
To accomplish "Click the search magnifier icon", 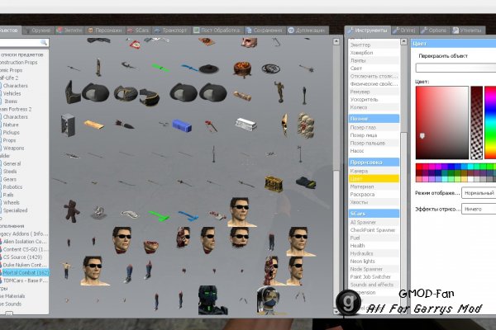I will pyautogui.click(x=44, y=42).
